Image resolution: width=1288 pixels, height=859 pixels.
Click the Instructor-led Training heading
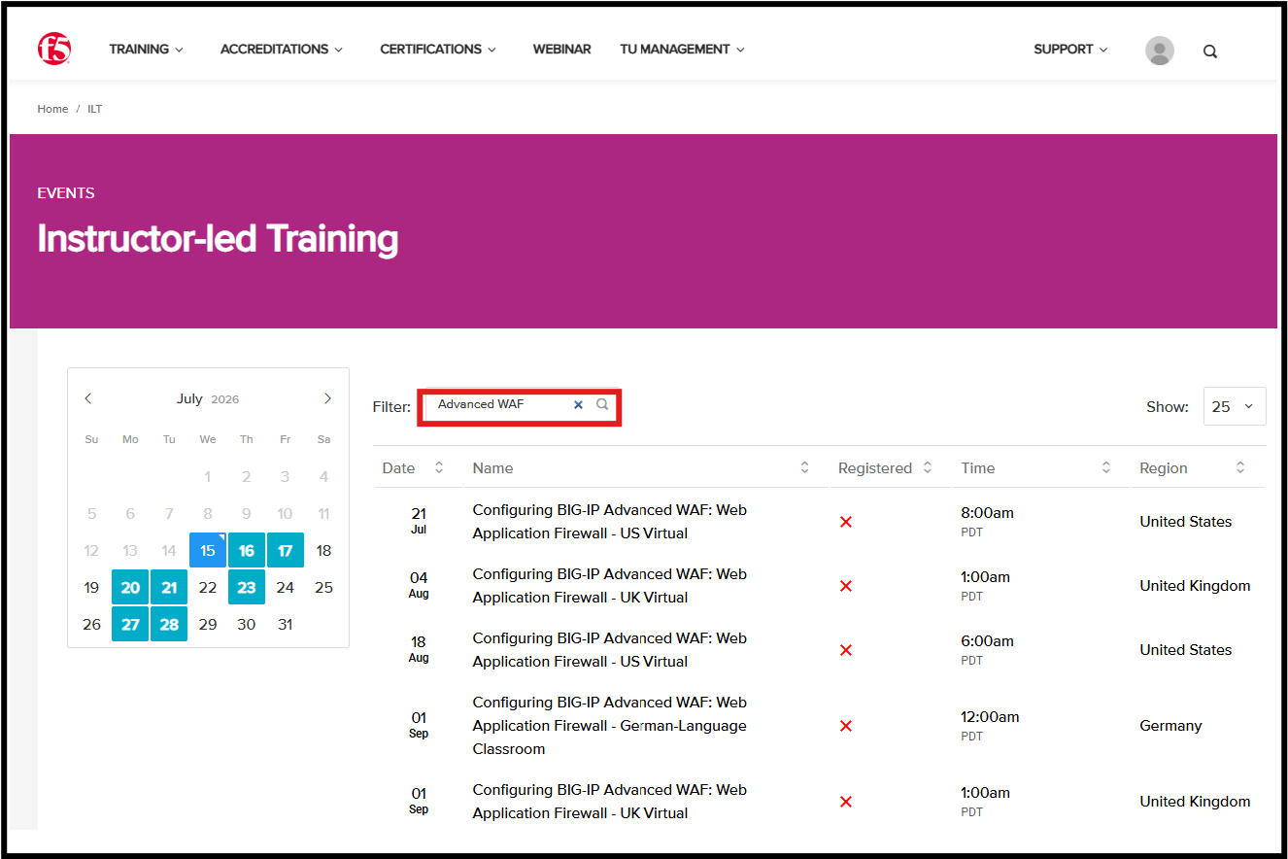[218, 238]
